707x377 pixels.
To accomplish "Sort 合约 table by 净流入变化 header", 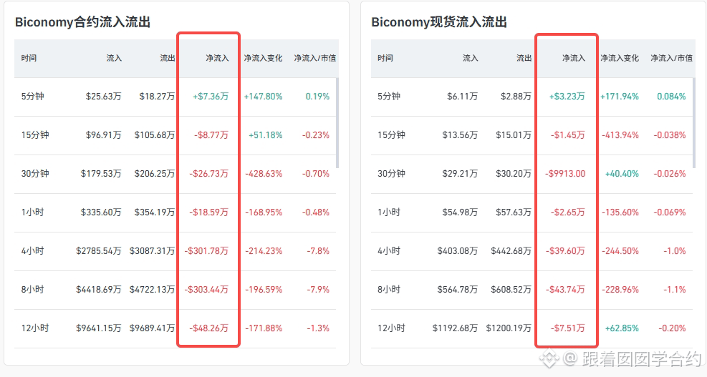I will pyautogui.click(x=264, y=58).
